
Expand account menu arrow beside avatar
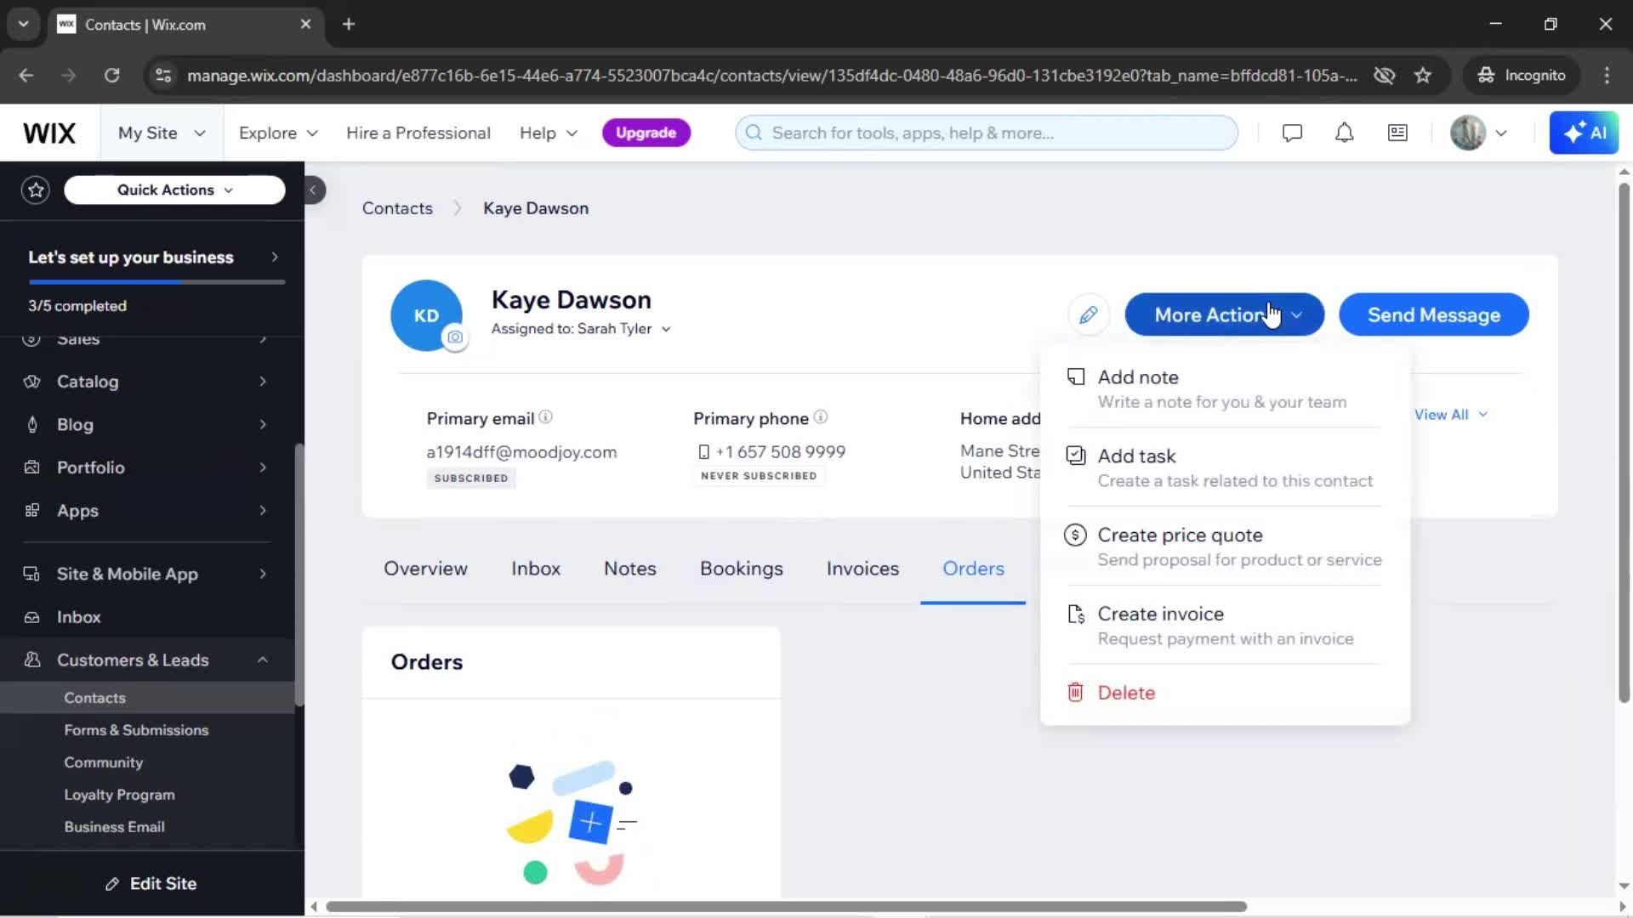click(x=1501, y=133)
